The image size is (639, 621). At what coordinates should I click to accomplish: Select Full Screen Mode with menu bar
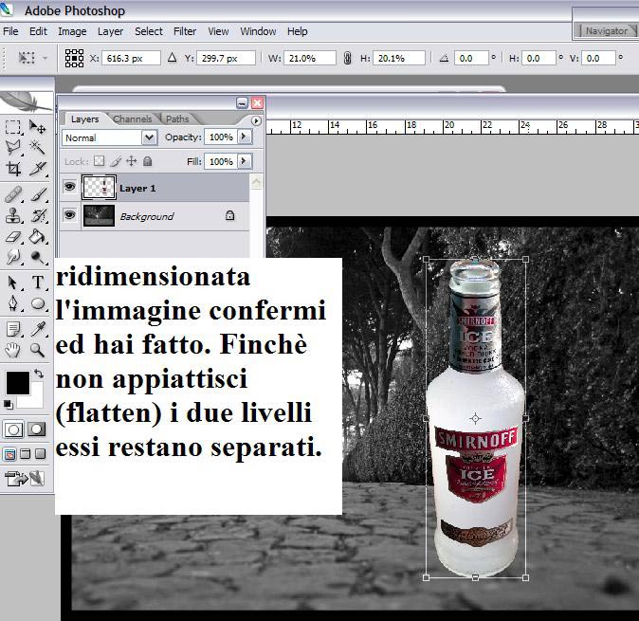(26, 453)
